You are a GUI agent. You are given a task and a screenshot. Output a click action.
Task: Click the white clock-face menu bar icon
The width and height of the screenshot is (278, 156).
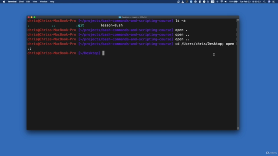click(204, 2)
